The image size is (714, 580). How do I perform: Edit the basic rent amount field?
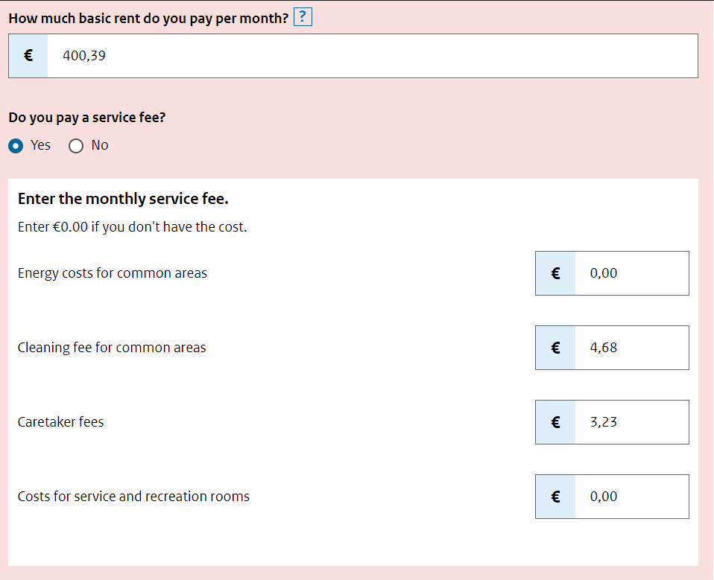372,56
